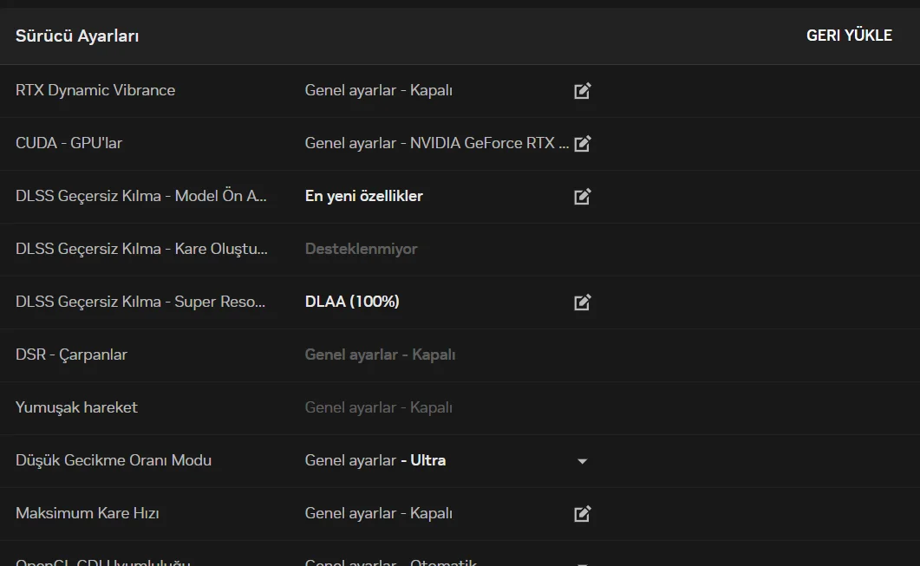
Task: Select the DSR - Çarpanlar row label
Action: (x=71, y=355)
